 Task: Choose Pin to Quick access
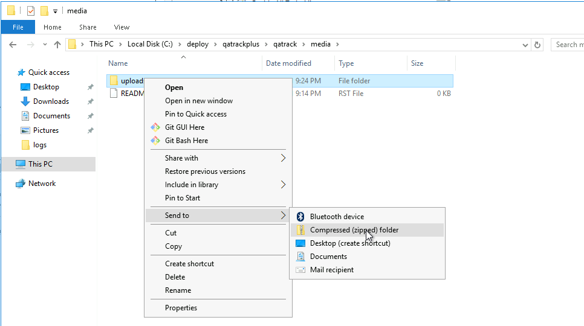click(218, 114)
